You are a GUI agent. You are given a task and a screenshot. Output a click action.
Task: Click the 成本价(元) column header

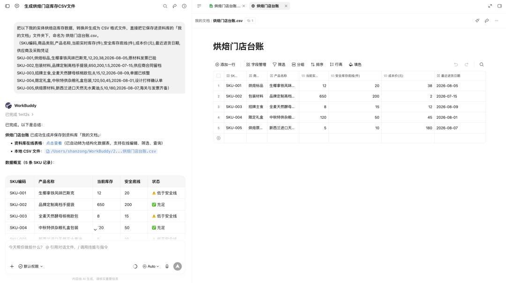click(x=408, y=76)
